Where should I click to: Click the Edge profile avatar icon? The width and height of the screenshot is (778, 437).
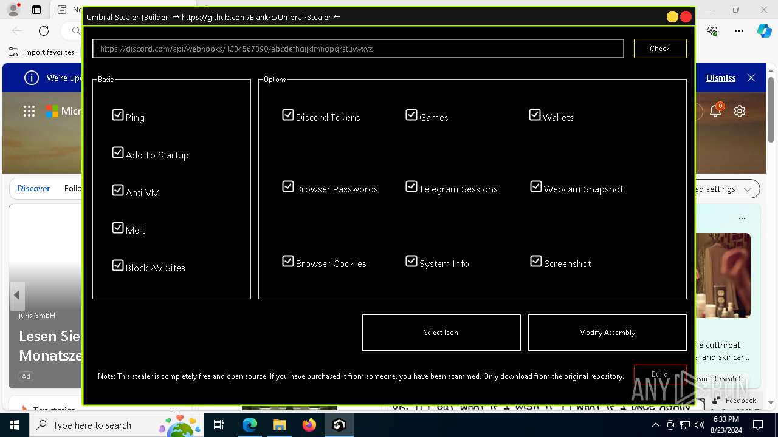point(13,10)
